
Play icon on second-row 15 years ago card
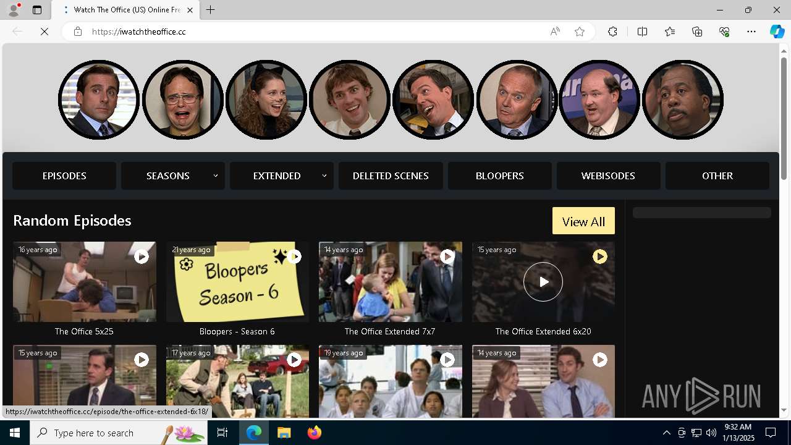click(142, 359)
